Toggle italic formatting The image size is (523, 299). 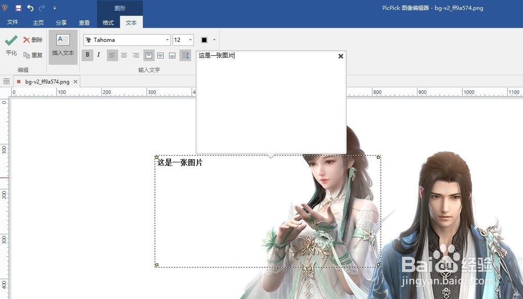98,55
